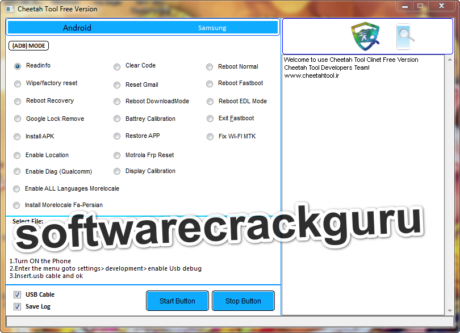Select Reboot EDL Mode option
Screen dimensions: 460x333
pos(210,102)
